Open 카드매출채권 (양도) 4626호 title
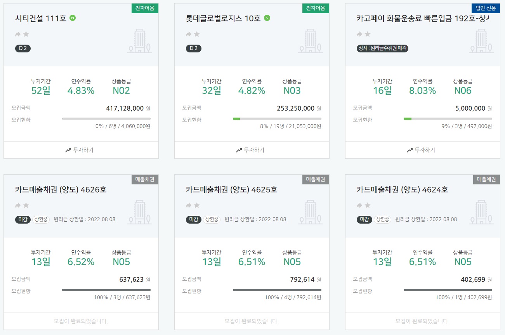This screenshot has width=505, height=335. tap(61, 189)
